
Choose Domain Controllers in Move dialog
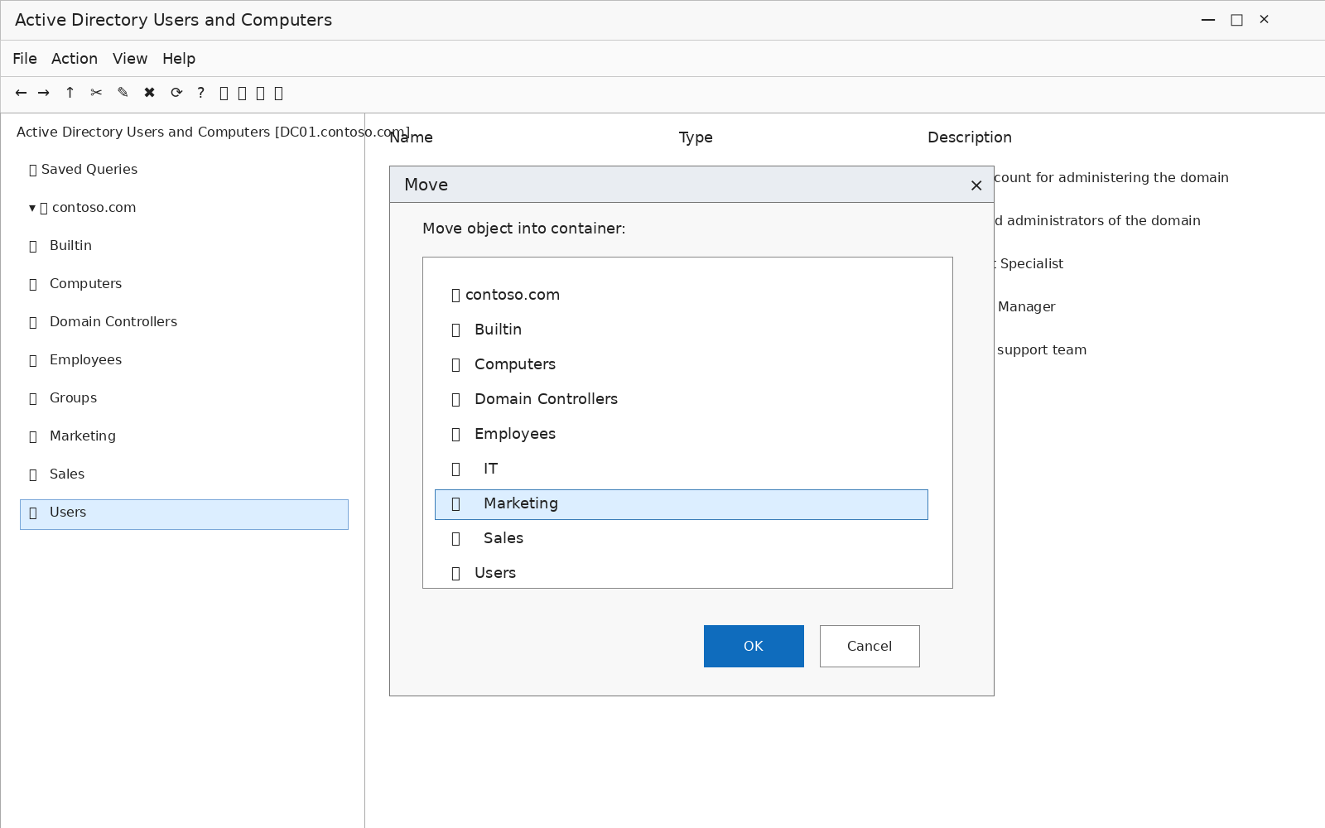point(535,399)
